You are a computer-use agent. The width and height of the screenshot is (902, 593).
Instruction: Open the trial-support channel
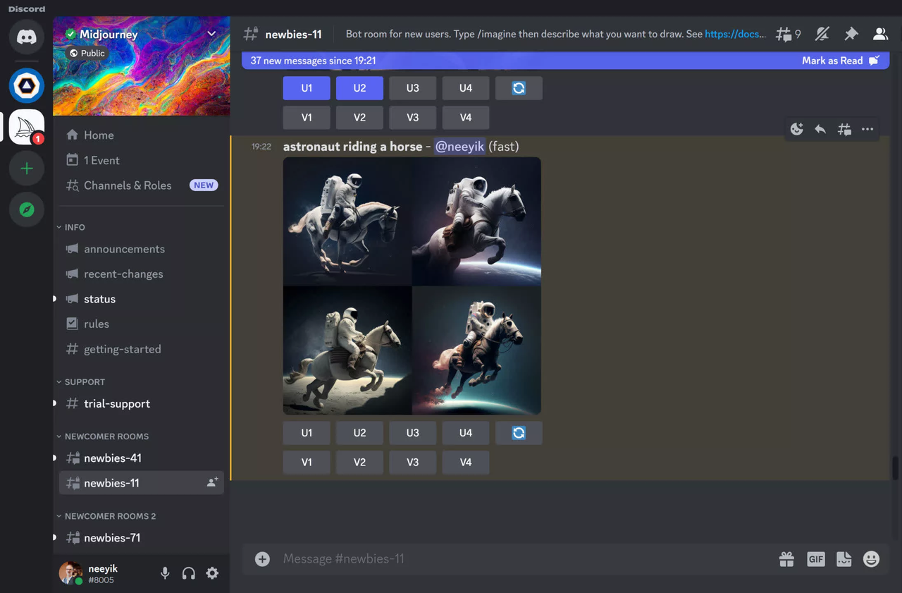point(117,403)
